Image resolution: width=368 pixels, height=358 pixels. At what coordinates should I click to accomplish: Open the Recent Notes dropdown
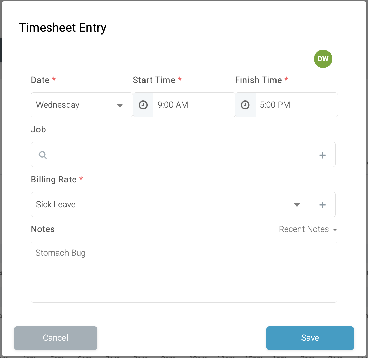[x=308, y=229]
